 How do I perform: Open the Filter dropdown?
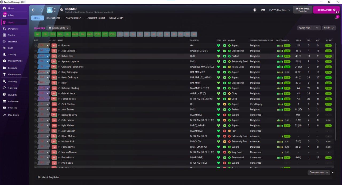(x=329, y=28)
